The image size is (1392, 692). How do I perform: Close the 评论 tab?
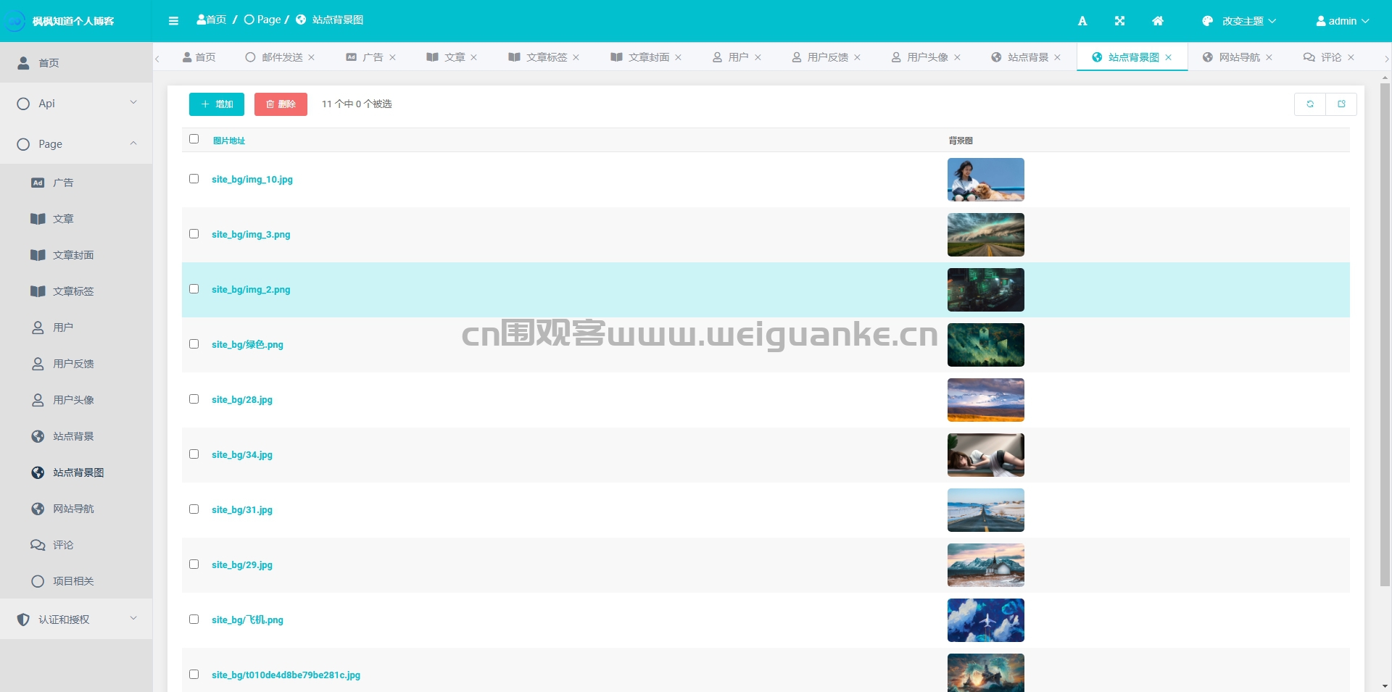(x=1351, y=57)
